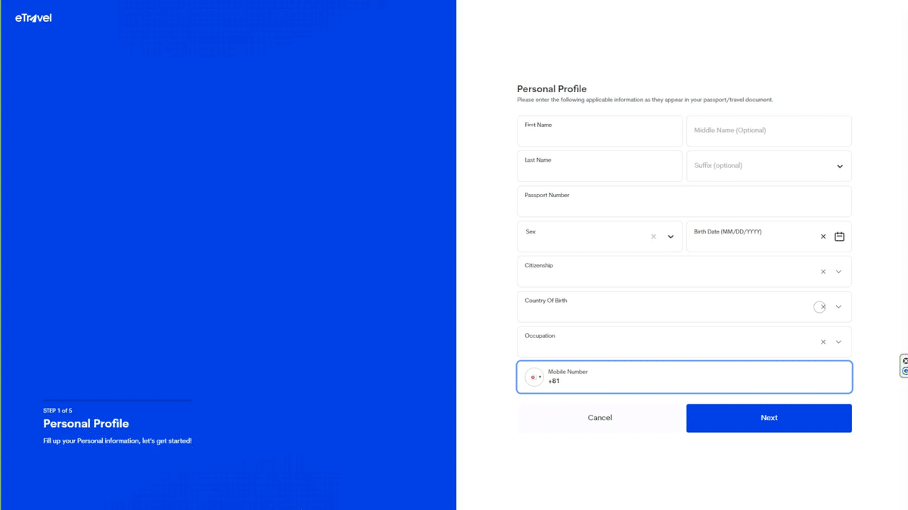Clear the Occupation selection with X
Viewport: 908px width, 510px height.
tap(823, 342)
